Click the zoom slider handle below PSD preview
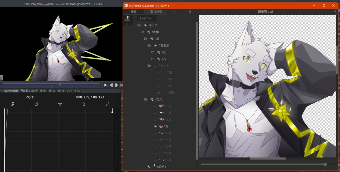Screen dimensions: 340x172 click(325, 164)
